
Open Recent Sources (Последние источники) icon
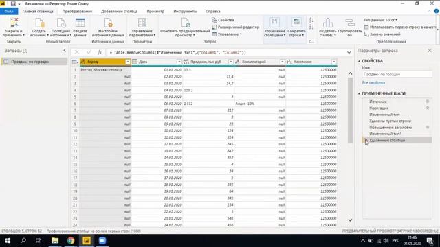tap(60, 23)
